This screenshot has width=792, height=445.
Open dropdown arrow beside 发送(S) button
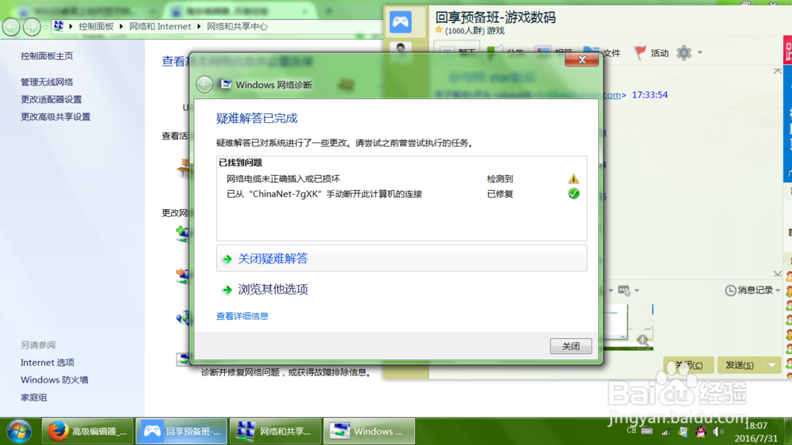click(771, 365)
